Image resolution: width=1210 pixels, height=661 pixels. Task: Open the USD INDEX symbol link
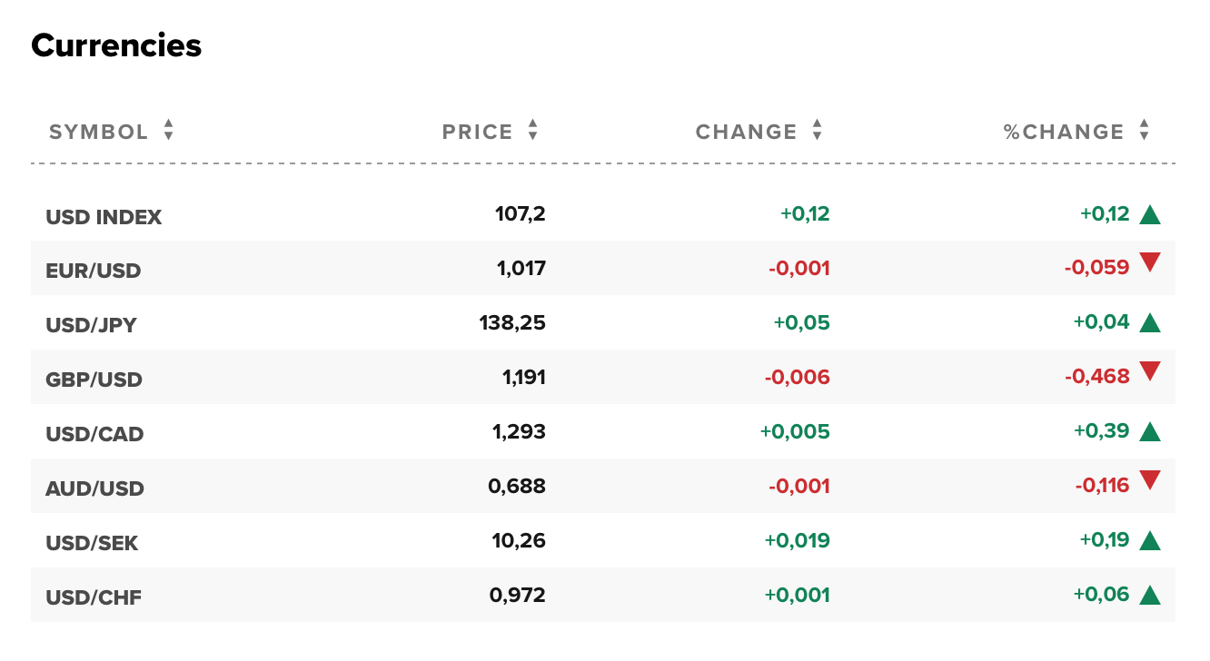coord(104,218)
